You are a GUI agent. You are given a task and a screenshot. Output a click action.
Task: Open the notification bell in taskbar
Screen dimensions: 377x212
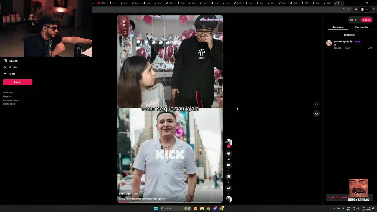373,208
